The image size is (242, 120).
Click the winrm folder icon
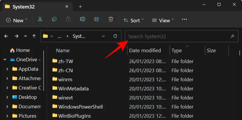tap(55, 79)
